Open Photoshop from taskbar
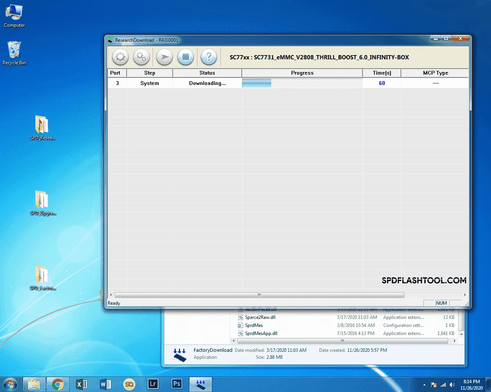 (x=177, y=384)
